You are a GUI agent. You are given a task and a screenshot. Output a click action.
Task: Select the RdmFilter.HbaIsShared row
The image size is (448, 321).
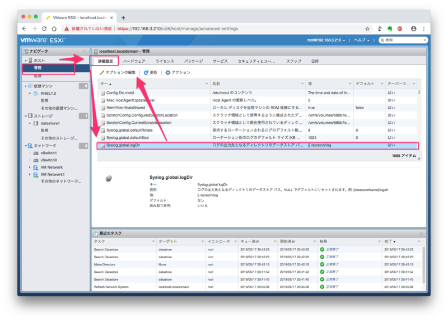258,108
